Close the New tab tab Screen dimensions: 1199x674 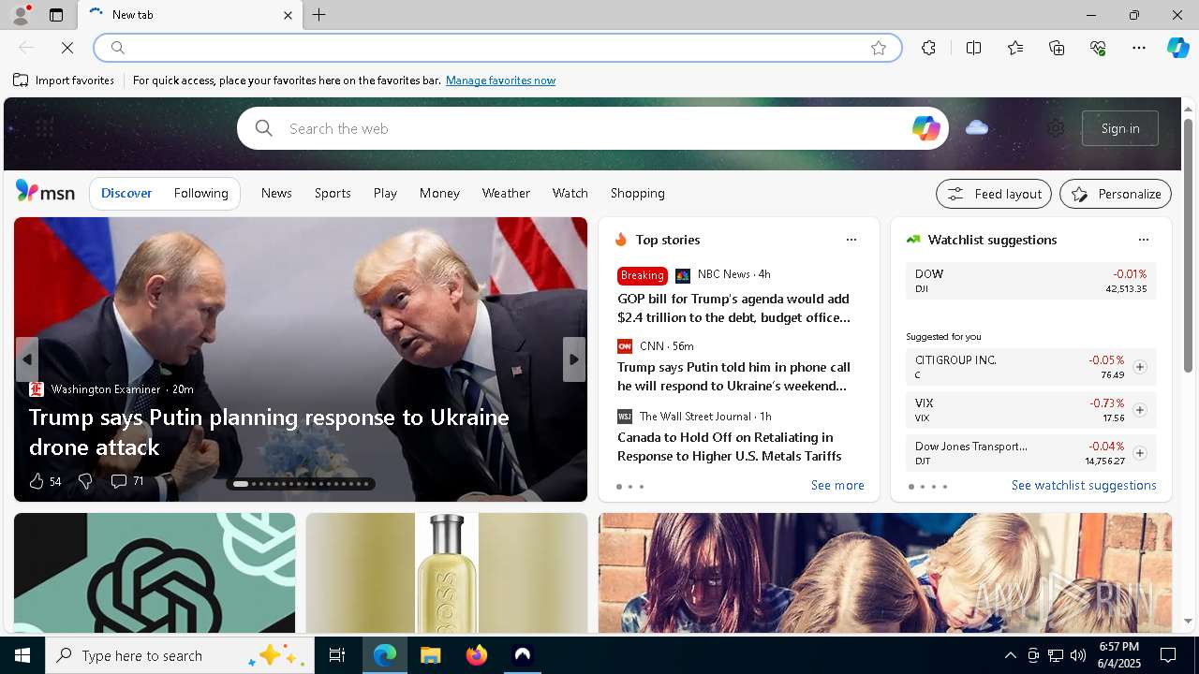pos(288,15)
